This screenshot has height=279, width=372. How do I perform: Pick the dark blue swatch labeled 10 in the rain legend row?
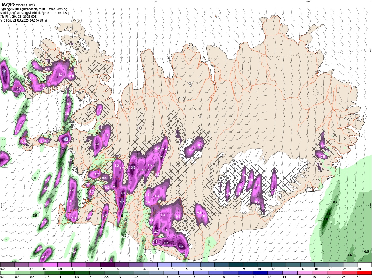(260, 273)
